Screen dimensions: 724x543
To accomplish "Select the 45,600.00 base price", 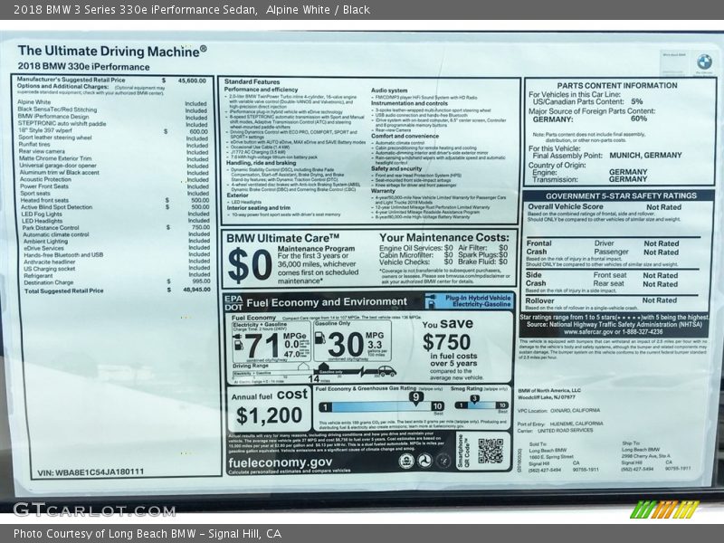I will (x=192, y=81).
